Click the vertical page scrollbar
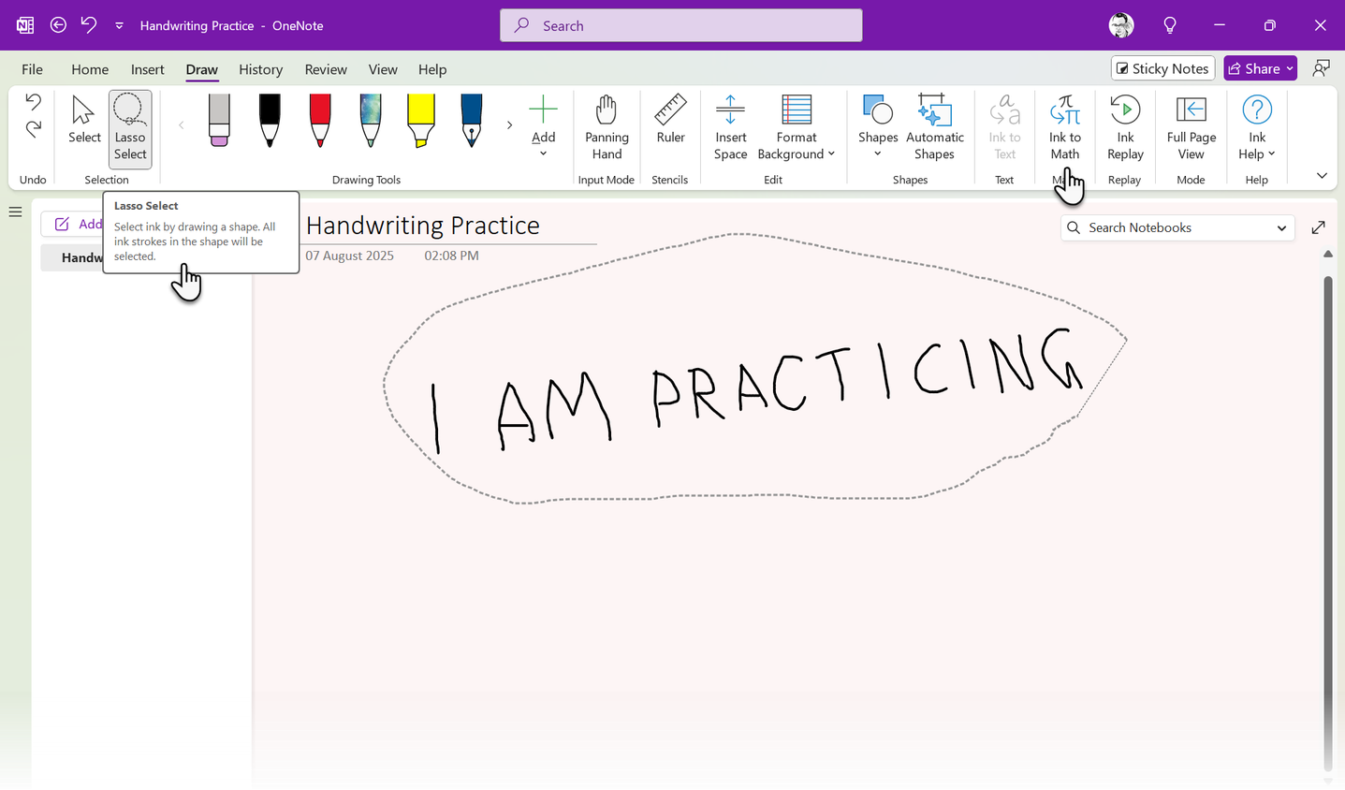The image size is (1345, 790). (1327, 522)
